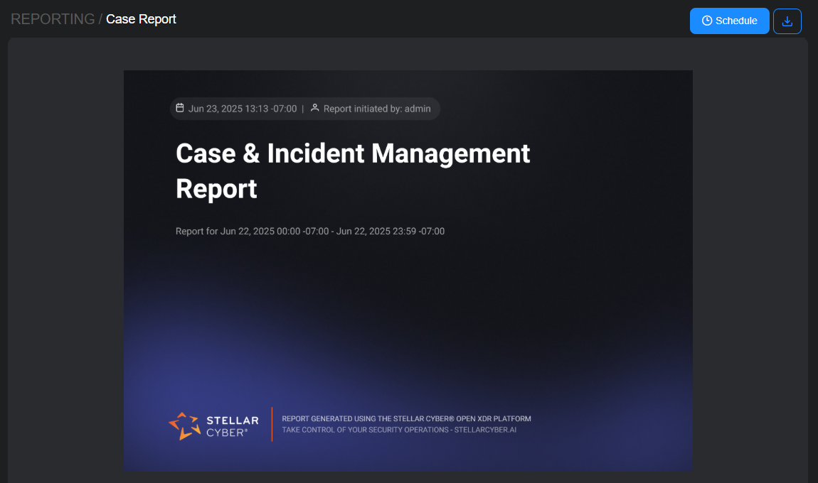This screenshot has width=818, height=483.
Task: Open the REPORTING breadcrumb link
Action: (x=53, y=19)
